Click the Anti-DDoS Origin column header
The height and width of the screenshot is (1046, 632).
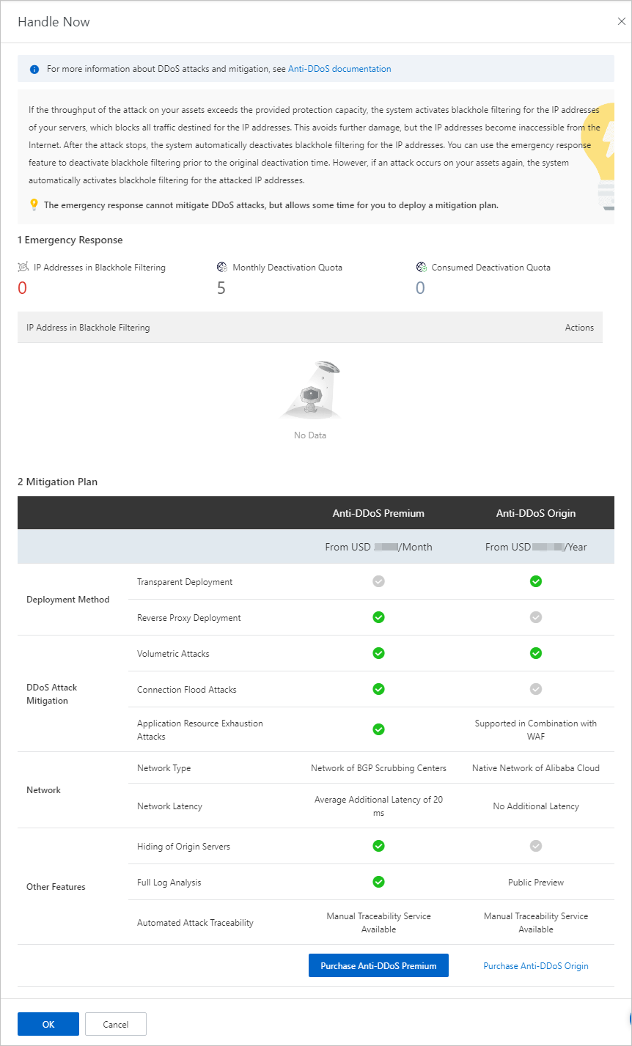pos(536,513)
